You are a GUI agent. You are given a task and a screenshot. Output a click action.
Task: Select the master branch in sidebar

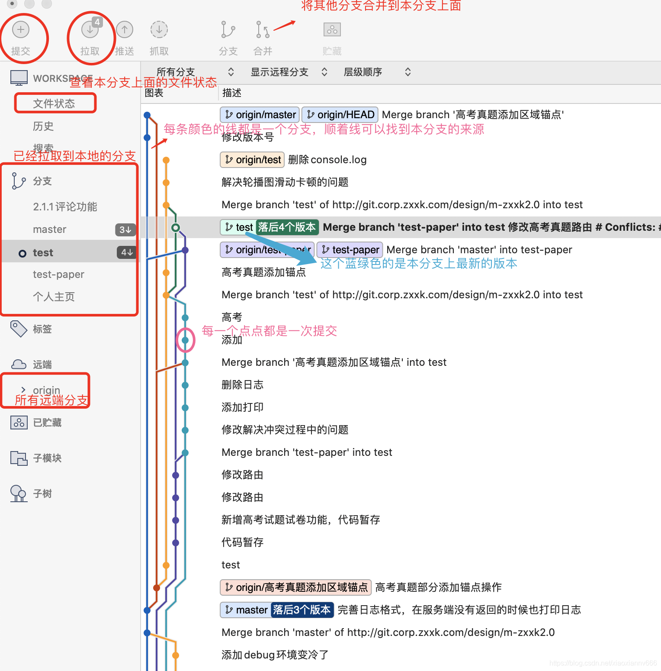click(x=50, y=229)
